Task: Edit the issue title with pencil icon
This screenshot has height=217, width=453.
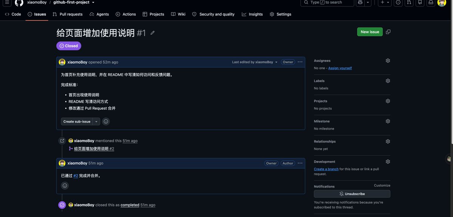Action: pyautogui.click(x=153, y=33)
